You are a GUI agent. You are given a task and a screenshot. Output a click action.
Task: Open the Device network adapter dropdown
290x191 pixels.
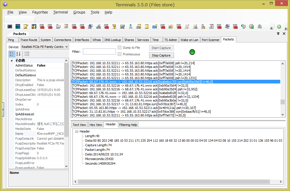[66, 46]
